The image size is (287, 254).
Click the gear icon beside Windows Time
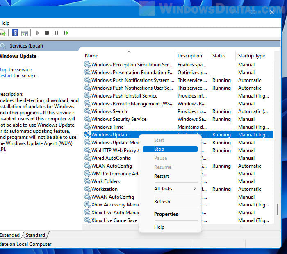point(87,127)
